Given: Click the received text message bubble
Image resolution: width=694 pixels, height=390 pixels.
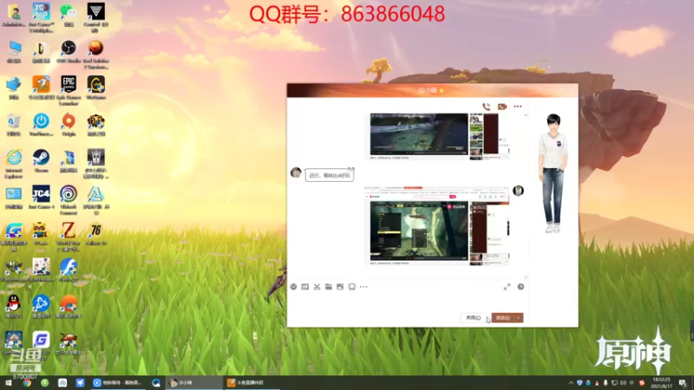Looking at the screenshot, I should click(x=330, y=175).
